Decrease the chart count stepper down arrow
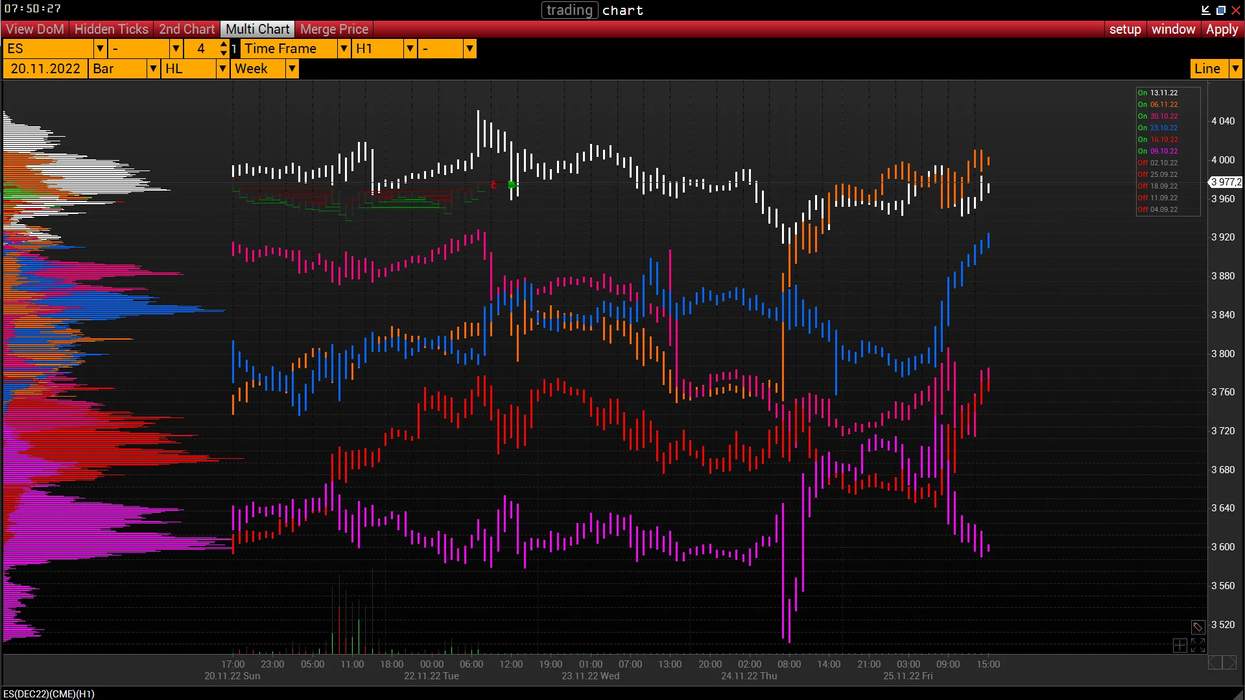This screenshot has width=1245, height=700. click(x=224, y=53)
